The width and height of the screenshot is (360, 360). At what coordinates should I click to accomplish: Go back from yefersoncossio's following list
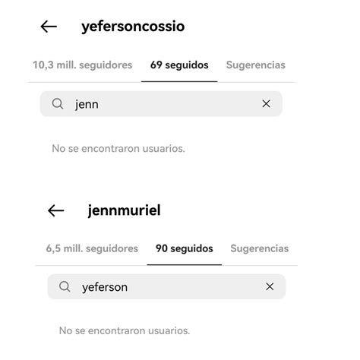click(49, 27)
